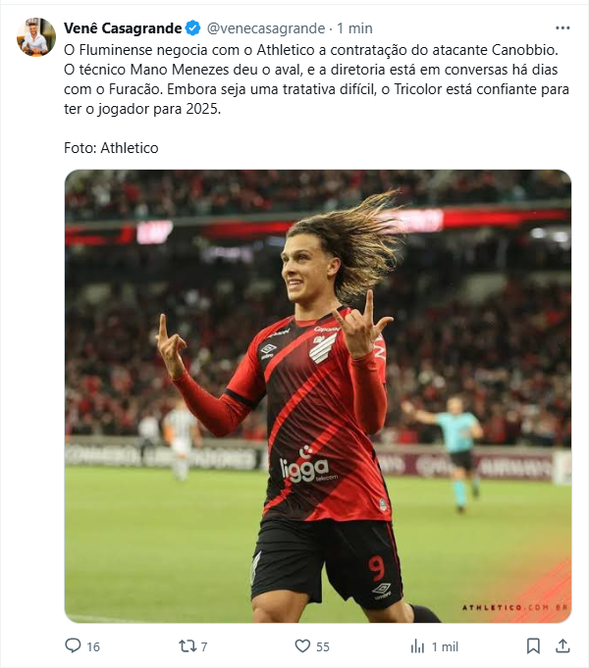Image resolution: width=589 pixels, height=668 pixels.
Task: Open the share upload icon
Action: pos(562,646)
